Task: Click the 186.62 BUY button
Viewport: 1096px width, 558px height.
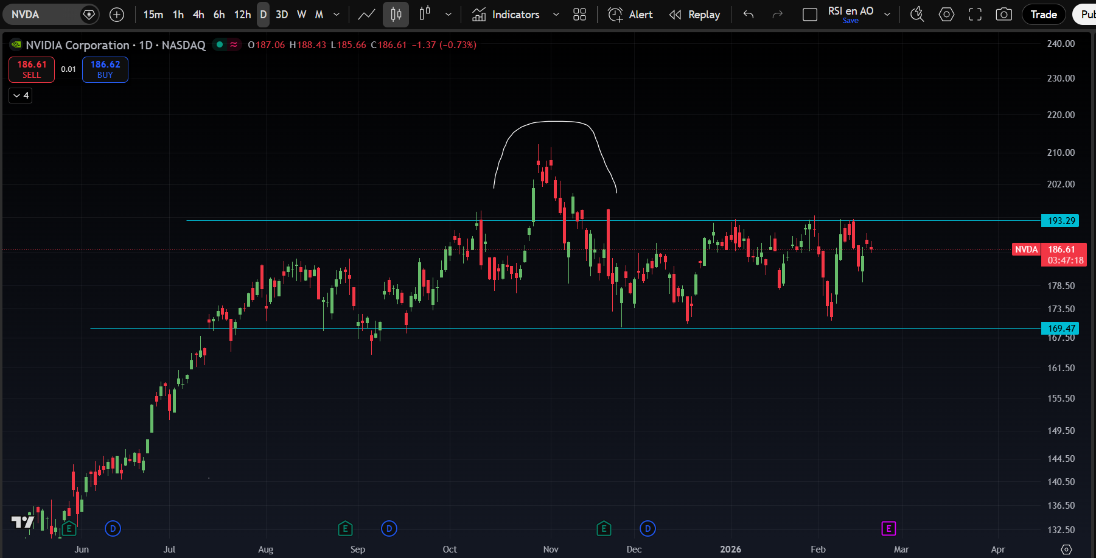Action: (x=105, y=69)
